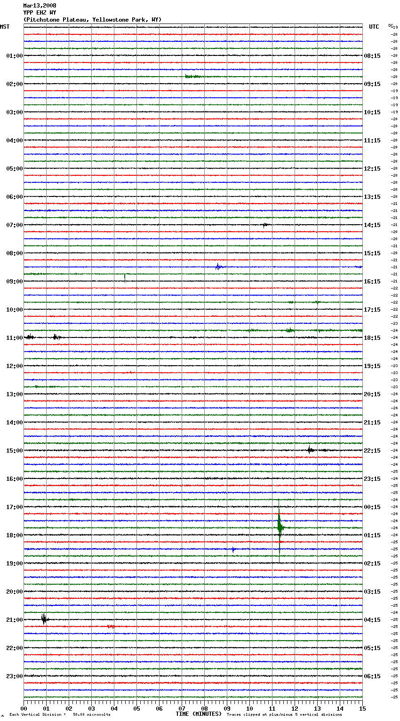This screenshot has width=400, height=721.
Task: Click the Traces clipped at plus/minus 5 divisions note
Action: coord(284,715)
